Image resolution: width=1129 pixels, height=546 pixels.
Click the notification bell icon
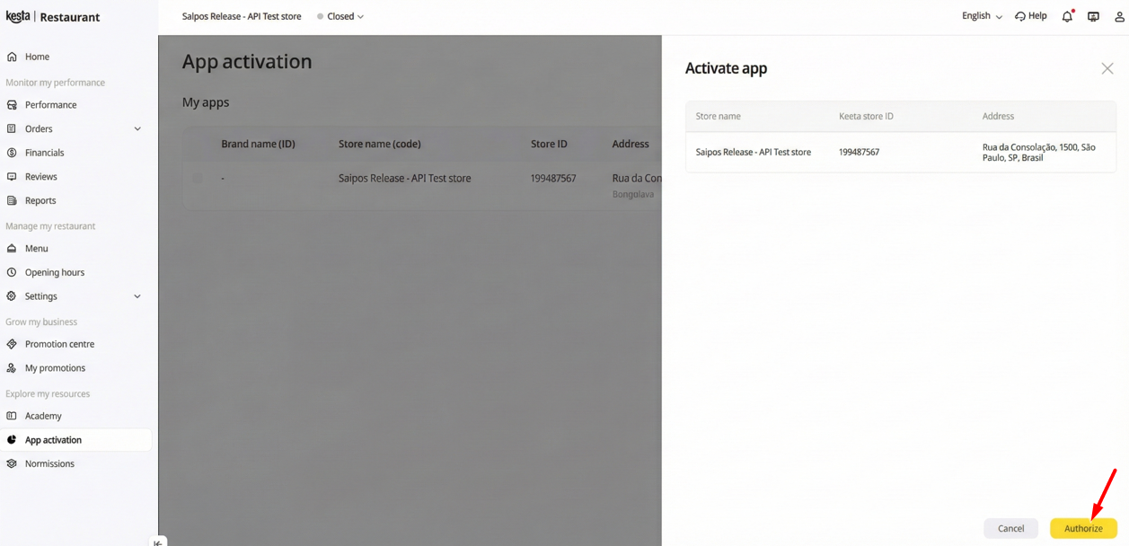(1067, 16)
